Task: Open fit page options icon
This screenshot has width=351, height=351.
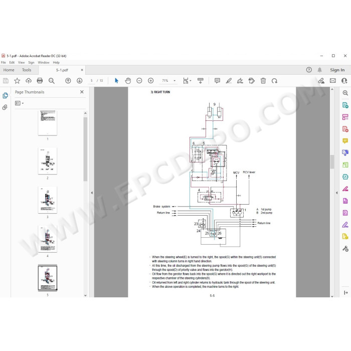Action: click(x=186, y=81)
